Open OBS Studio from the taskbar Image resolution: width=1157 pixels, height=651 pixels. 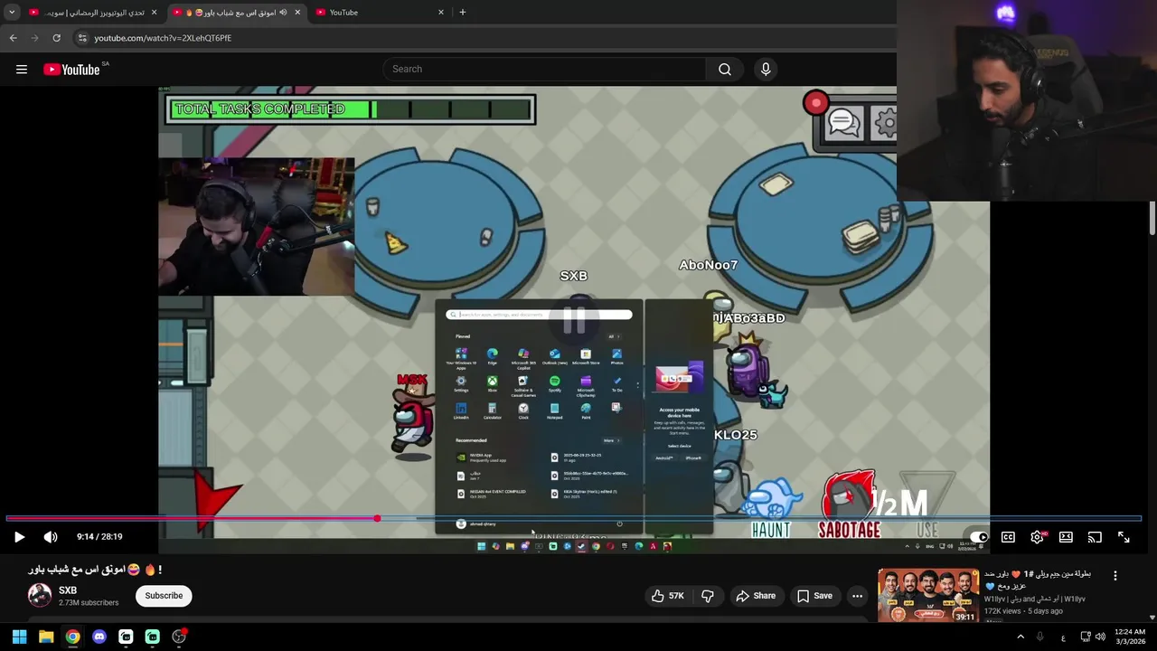179,637
